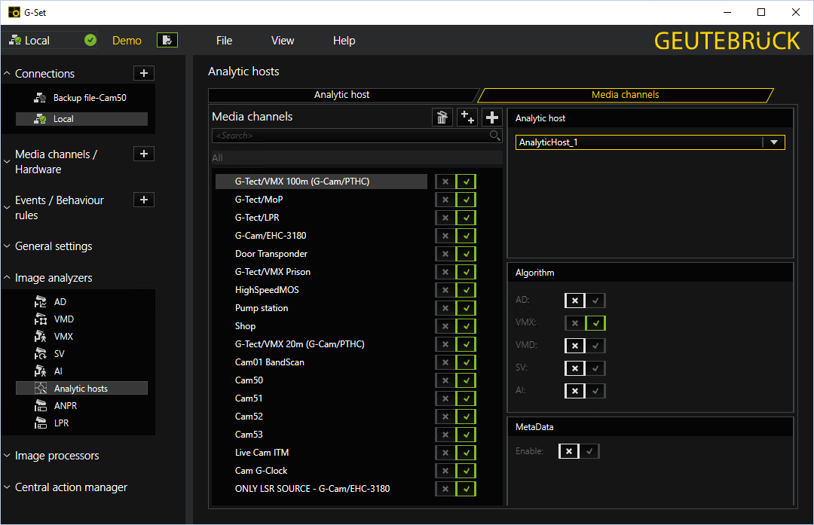Click the plus button beside Events / Behaviour rules
Screen dimensions: 814x525
144,200
